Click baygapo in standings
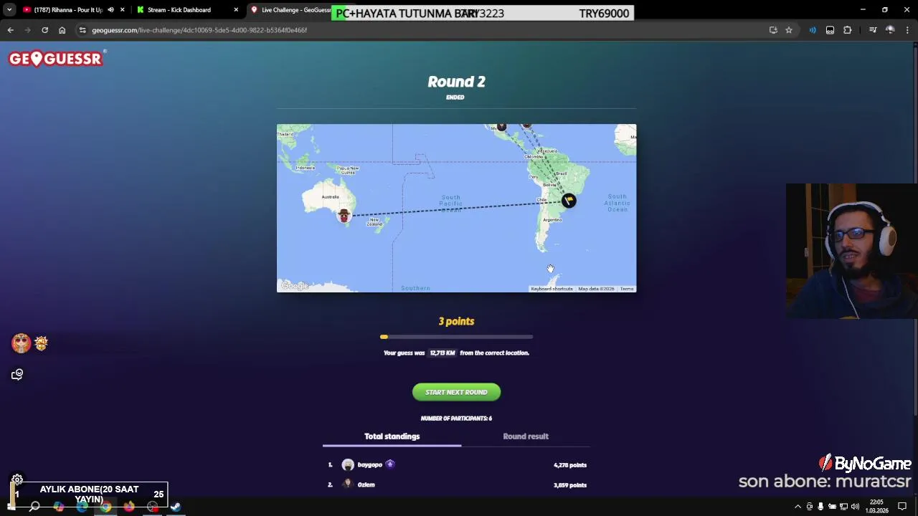 pyautogui.click(x=370, y=465)
